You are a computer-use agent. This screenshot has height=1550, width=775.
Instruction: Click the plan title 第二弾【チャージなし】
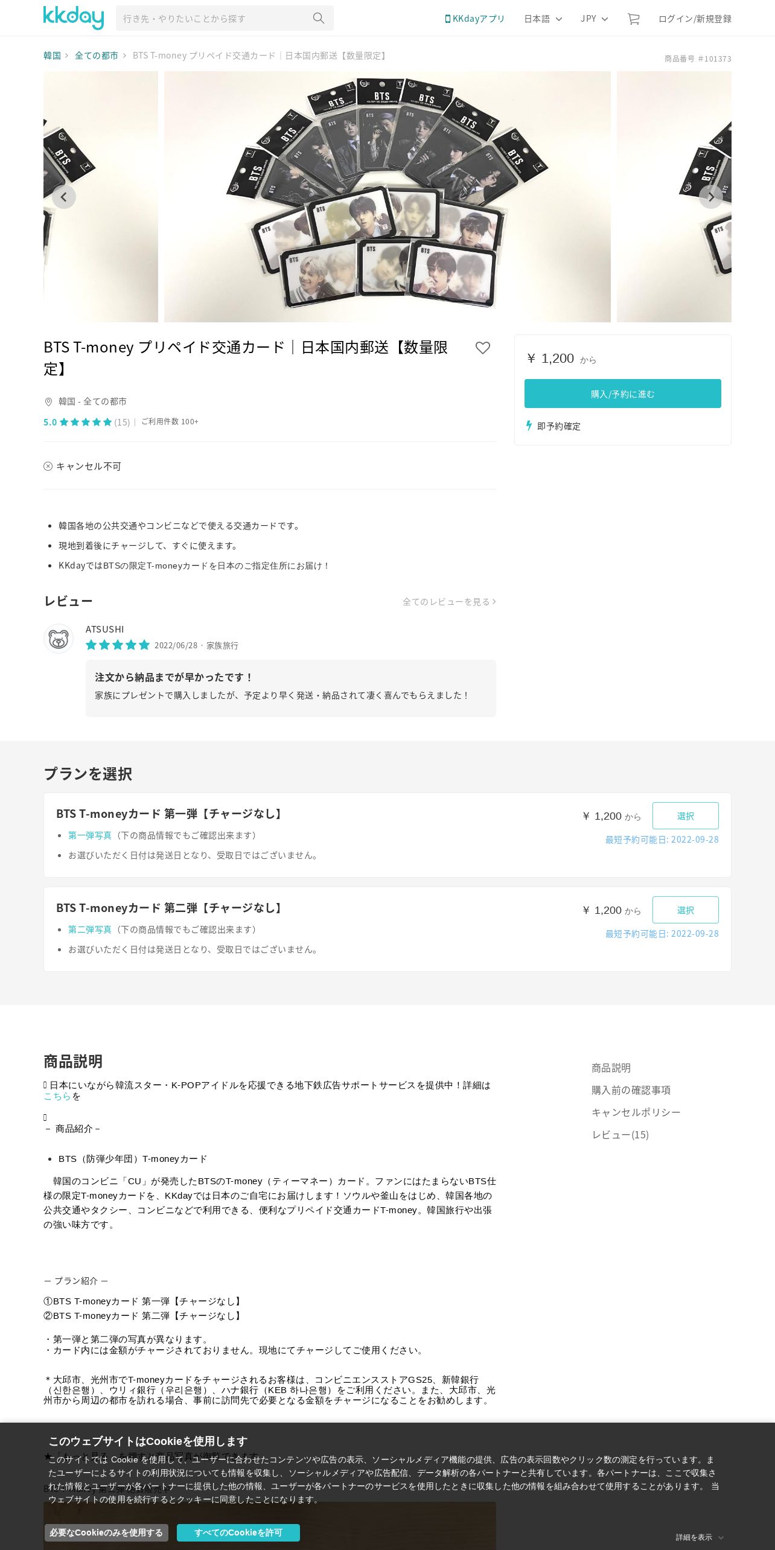[170, 908]
